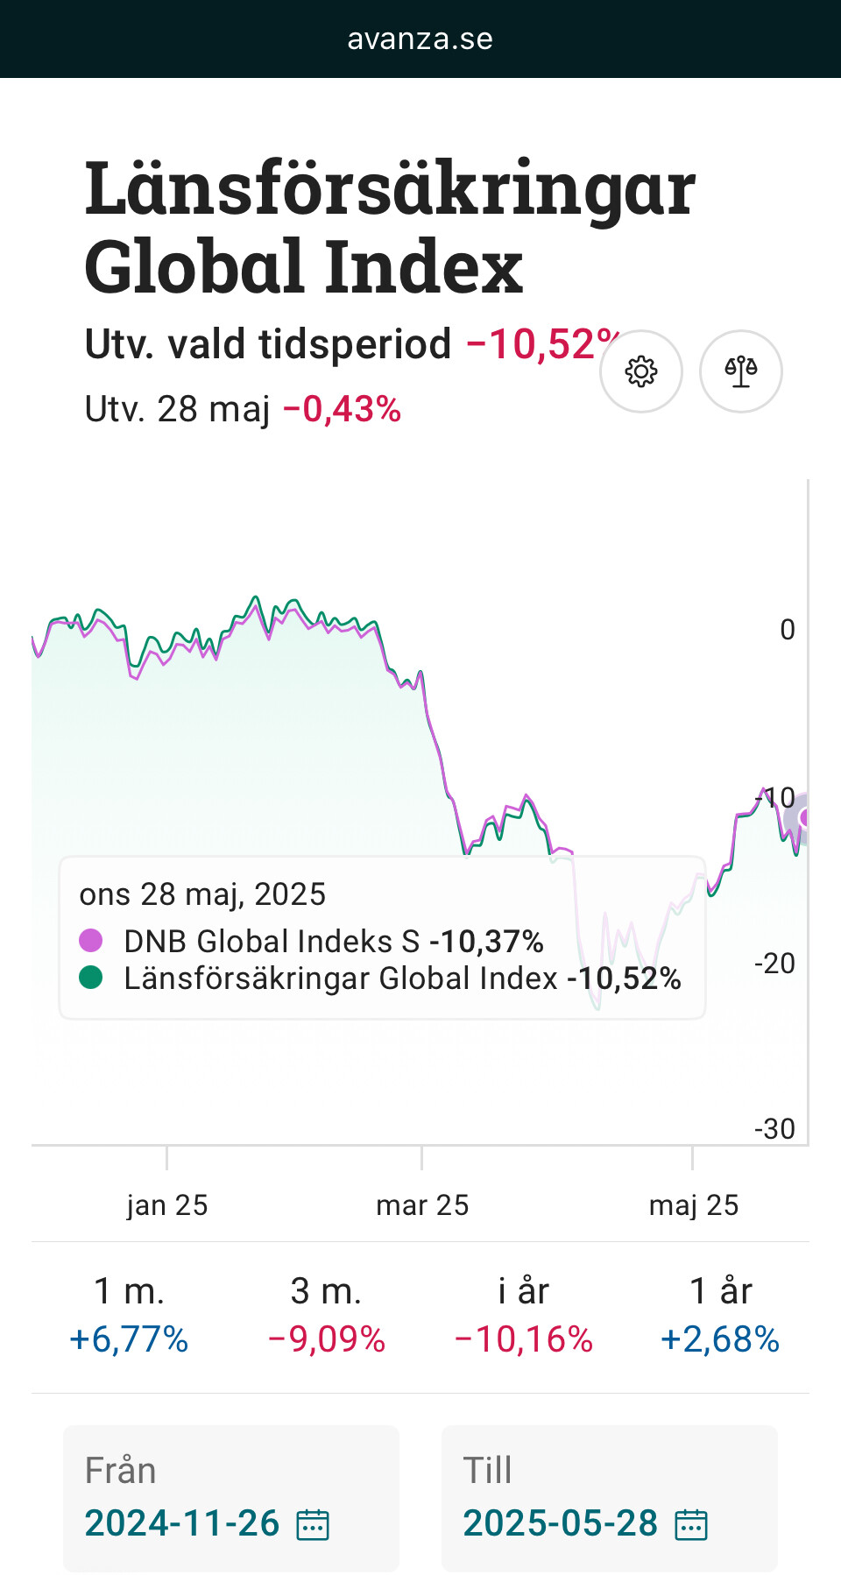Screen dimensions: 841x1575
Task: Open fund comparison scales icon
Action: click(740, 371)
